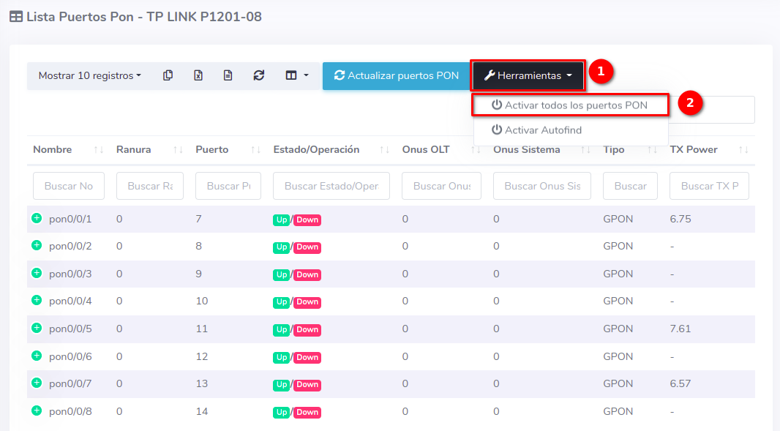Screen dimensions: 780x431
Task: Click the Down status badge for pon0/0/7
Action: [x=307, y=384]
